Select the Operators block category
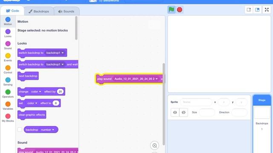The height and width of the screenshot is (153, 273). [8, 93]
